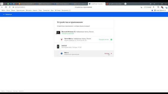
Task: Click the Microsoft Windows 10 laptop icon
Action: point(58,32)
